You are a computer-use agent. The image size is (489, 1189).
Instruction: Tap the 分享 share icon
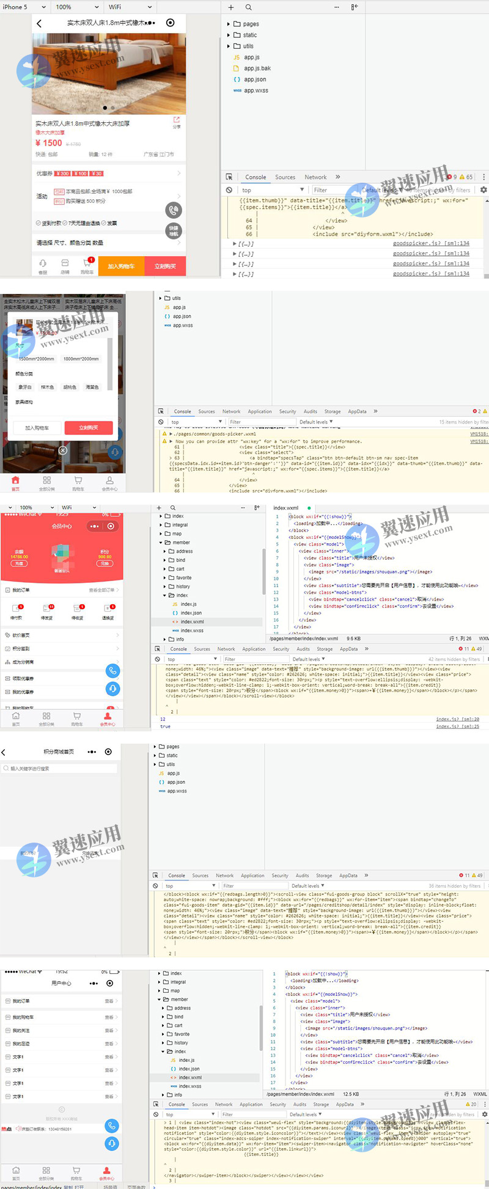177,122
